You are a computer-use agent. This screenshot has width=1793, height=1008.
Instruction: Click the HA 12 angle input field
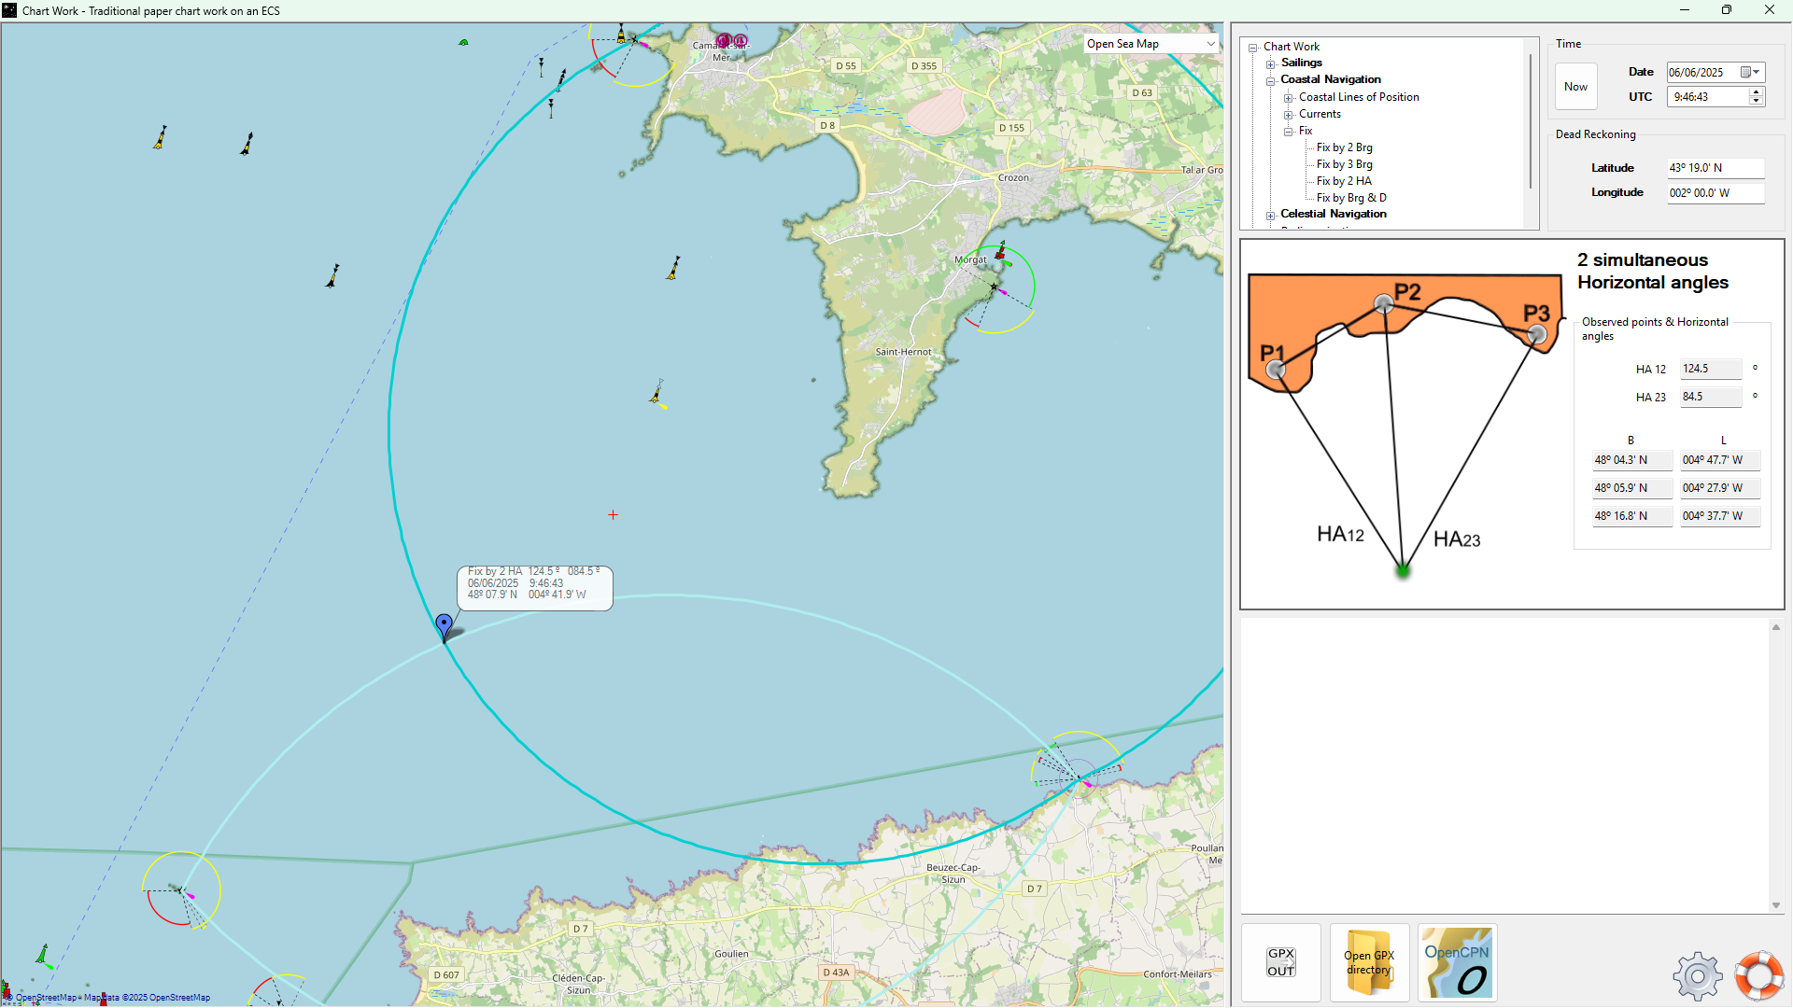click(1710, 369)
